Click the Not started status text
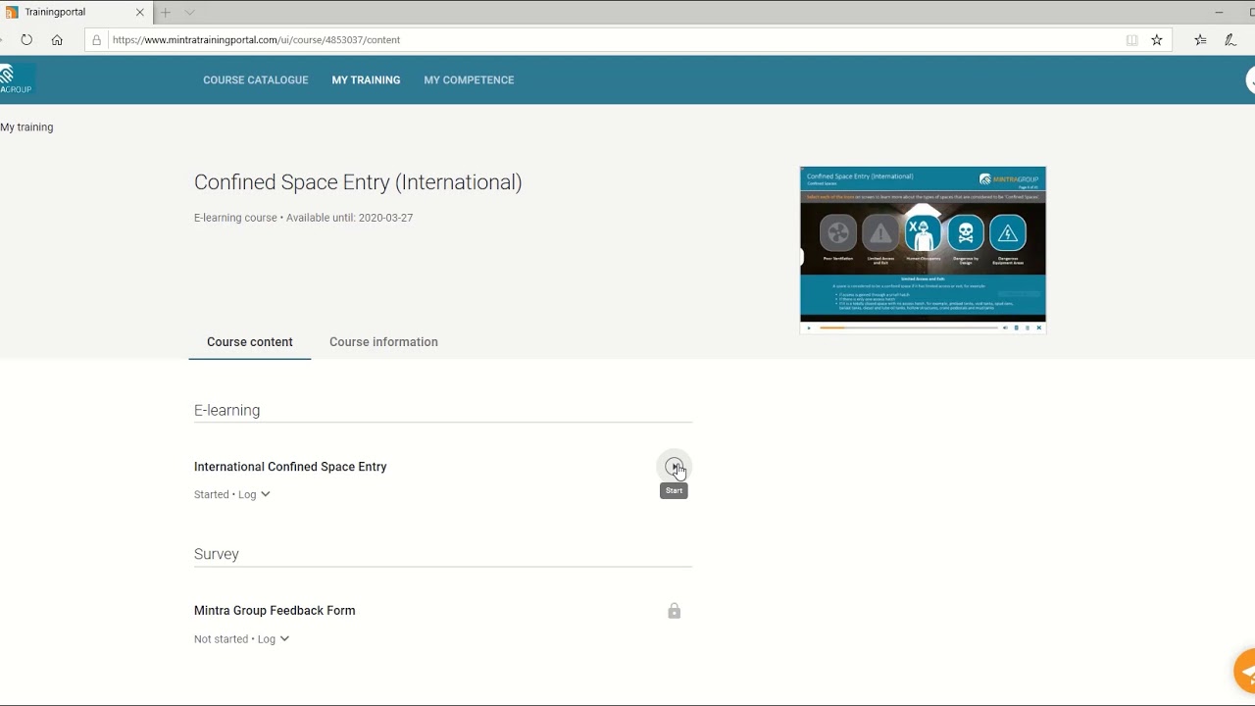 (x=221, y=639)
